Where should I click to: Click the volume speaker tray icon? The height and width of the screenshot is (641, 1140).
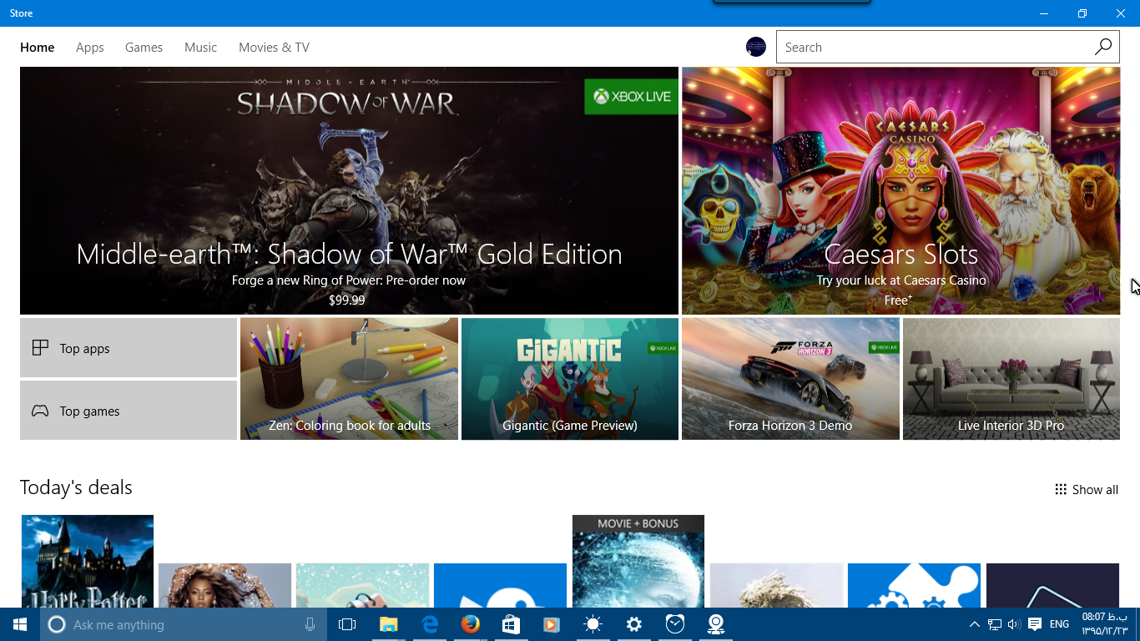[x=1014, y=624]
